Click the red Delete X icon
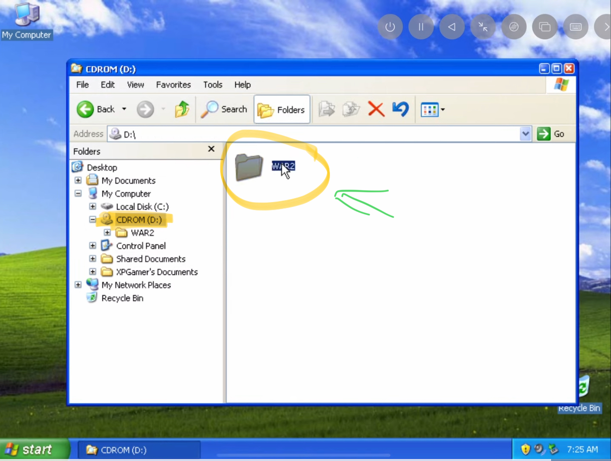Screen dimensions: 611x461 point(376,109)
